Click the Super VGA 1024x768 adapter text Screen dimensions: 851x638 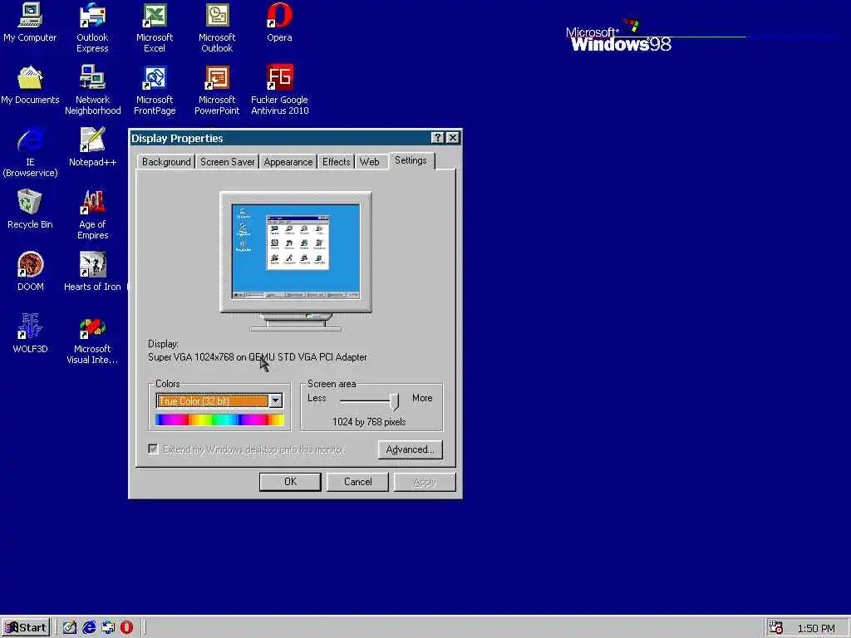click(x=258, y=357)
